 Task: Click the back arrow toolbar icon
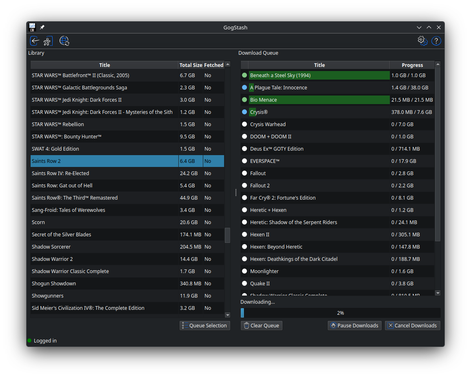pyautogui.click(x=35, y=41)
